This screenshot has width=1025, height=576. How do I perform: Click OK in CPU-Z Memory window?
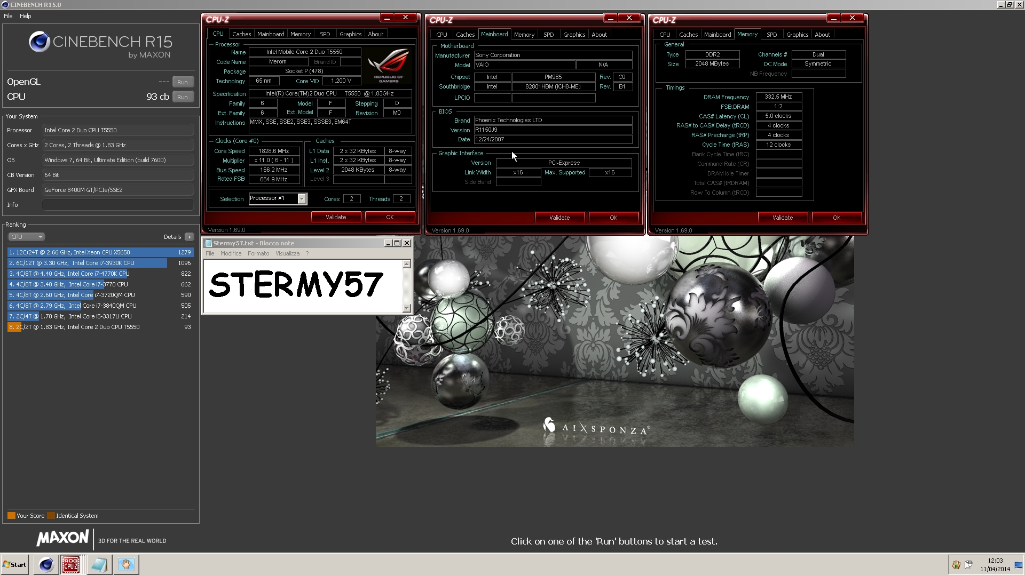837,218
